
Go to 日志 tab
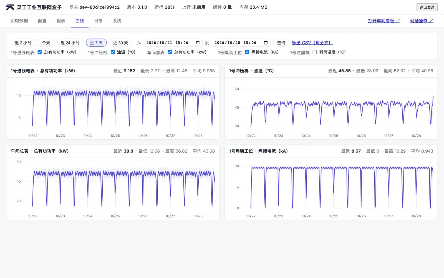99,21
